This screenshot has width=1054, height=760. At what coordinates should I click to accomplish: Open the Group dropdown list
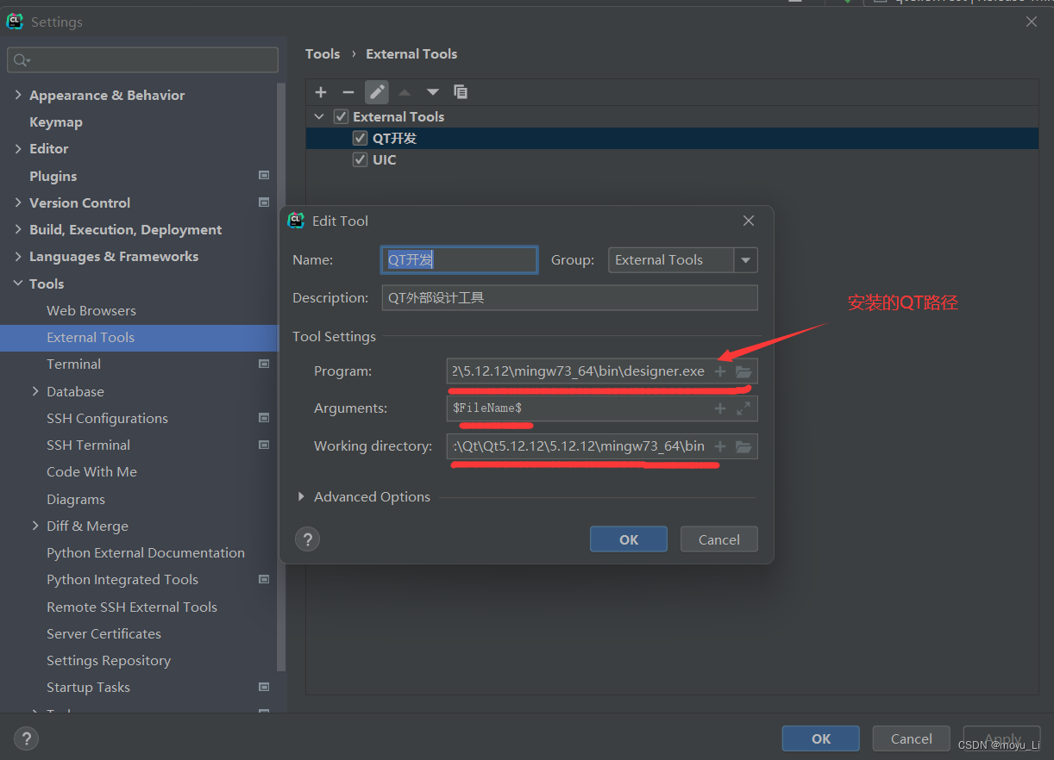click(746, 260)
